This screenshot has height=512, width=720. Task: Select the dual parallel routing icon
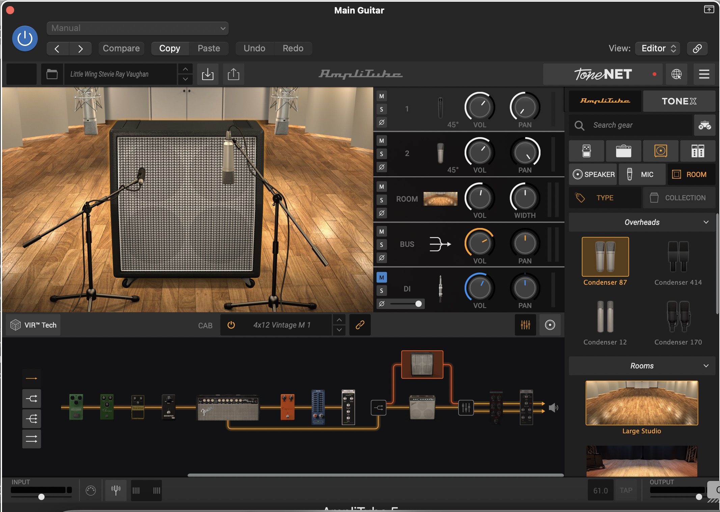tap(32, 439)
